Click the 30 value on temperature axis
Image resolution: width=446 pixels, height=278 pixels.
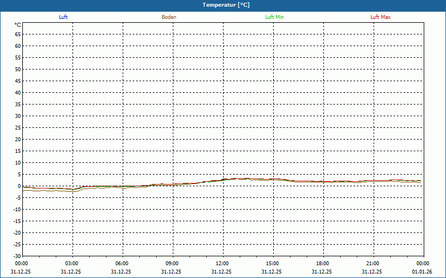coord(18,116)
